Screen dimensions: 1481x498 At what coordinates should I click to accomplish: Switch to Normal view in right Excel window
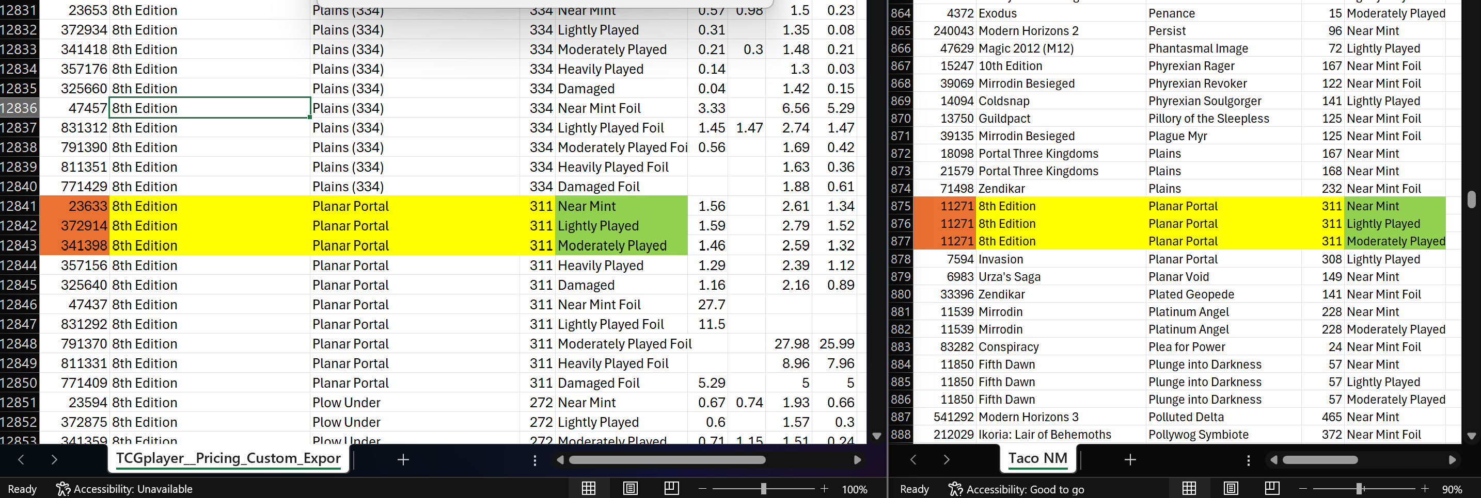click(x=1189, y=488)
